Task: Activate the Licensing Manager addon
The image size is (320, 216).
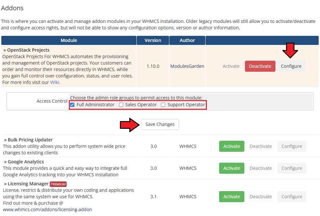Action: pyautogui.click(x=232, y=197)
